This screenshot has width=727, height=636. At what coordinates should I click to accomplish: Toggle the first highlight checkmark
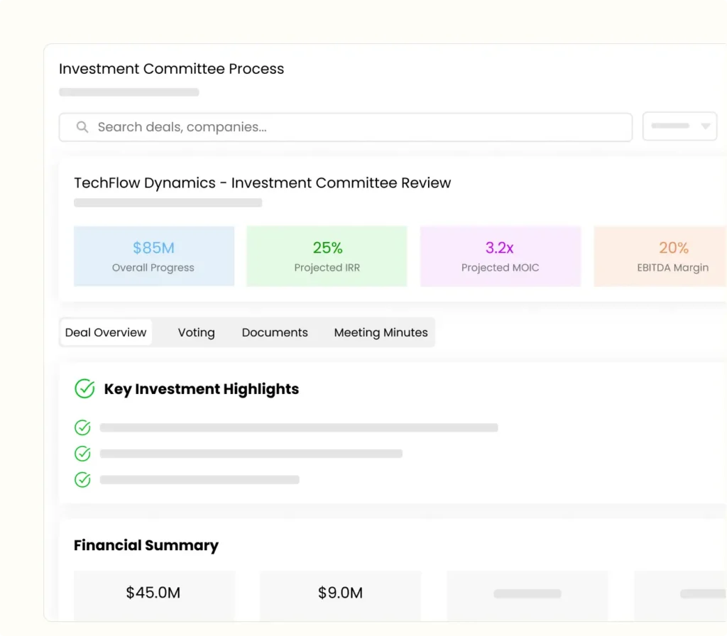tap(83, 427)
